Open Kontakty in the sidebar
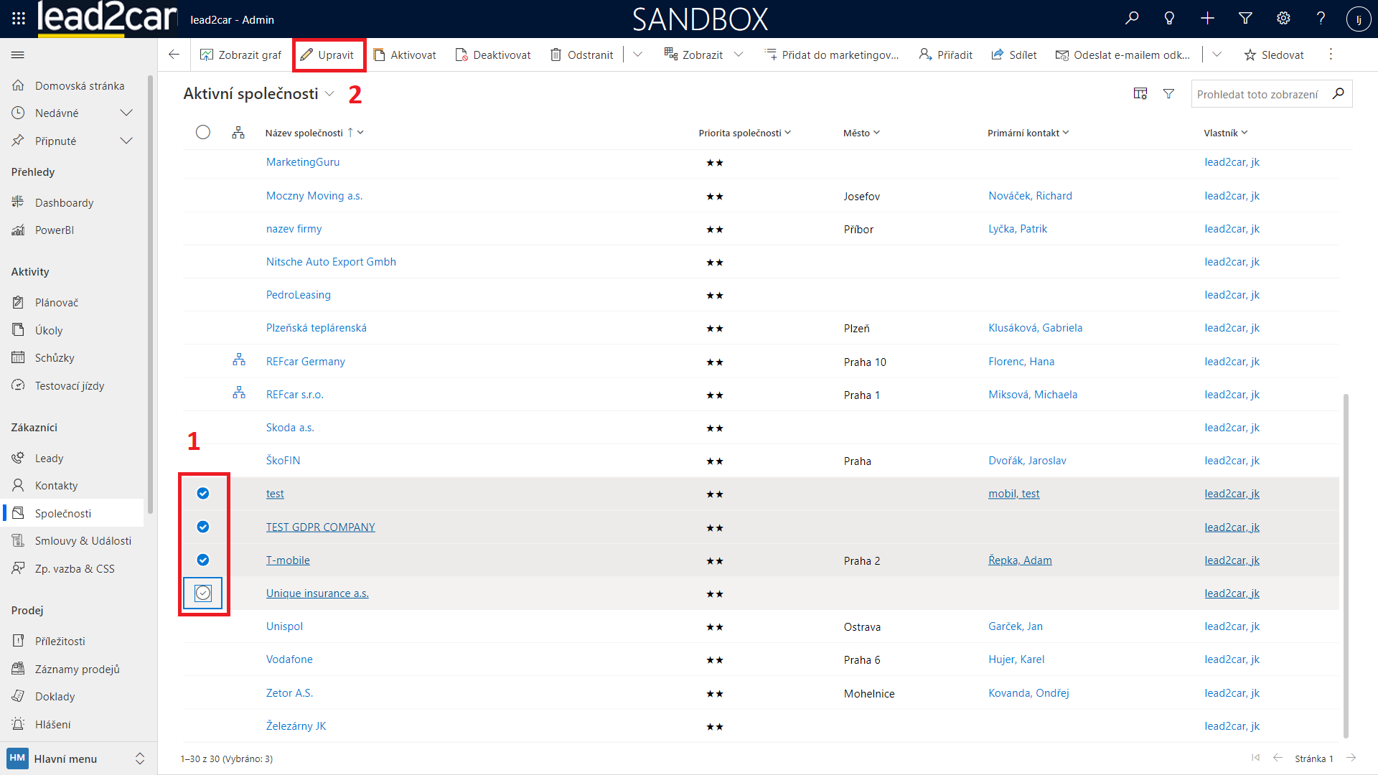Image resolution: width=1378 pixels, height=775 pixels. 56,486
